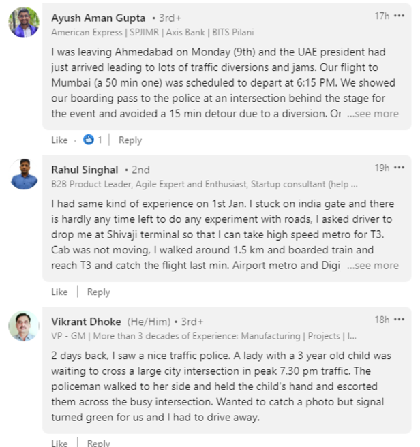Open options menu on Ayush's comment
The height and width of the screenshot is (447, 420).
tap(399, 16)
